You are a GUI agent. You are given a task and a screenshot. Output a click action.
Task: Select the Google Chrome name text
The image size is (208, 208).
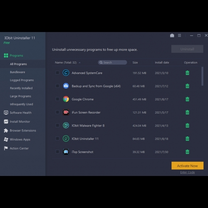[x=82, y=99]
